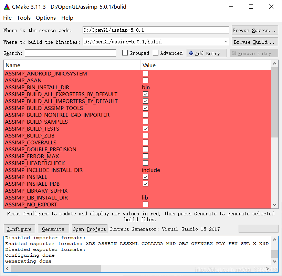Close the CMake window
This screenshot has height=276, width=282.
271,7
